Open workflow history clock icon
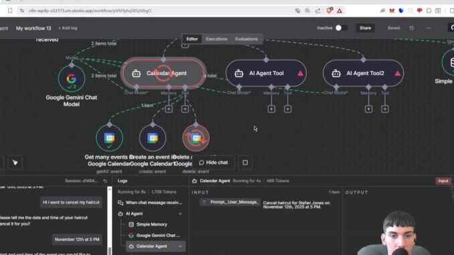Image resolution: width=454 pixels, height=255 pixels. pyautogui.click(x=412, y=28)
